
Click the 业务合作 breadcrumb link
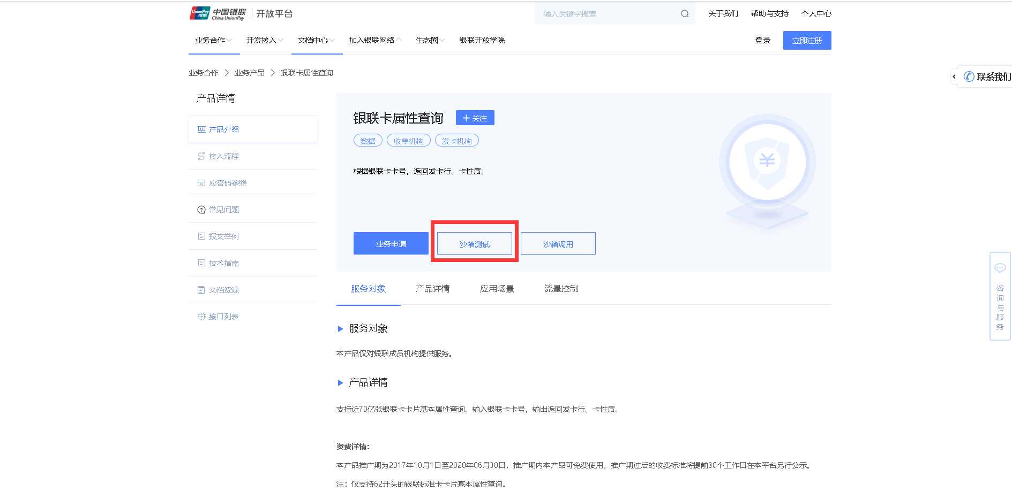pos(204,73)
